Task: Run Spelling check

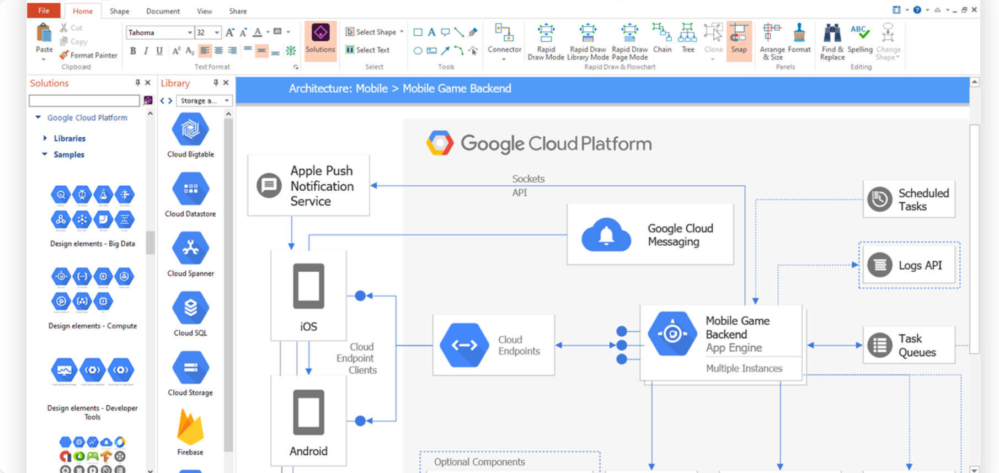Action: pos(860,39)
